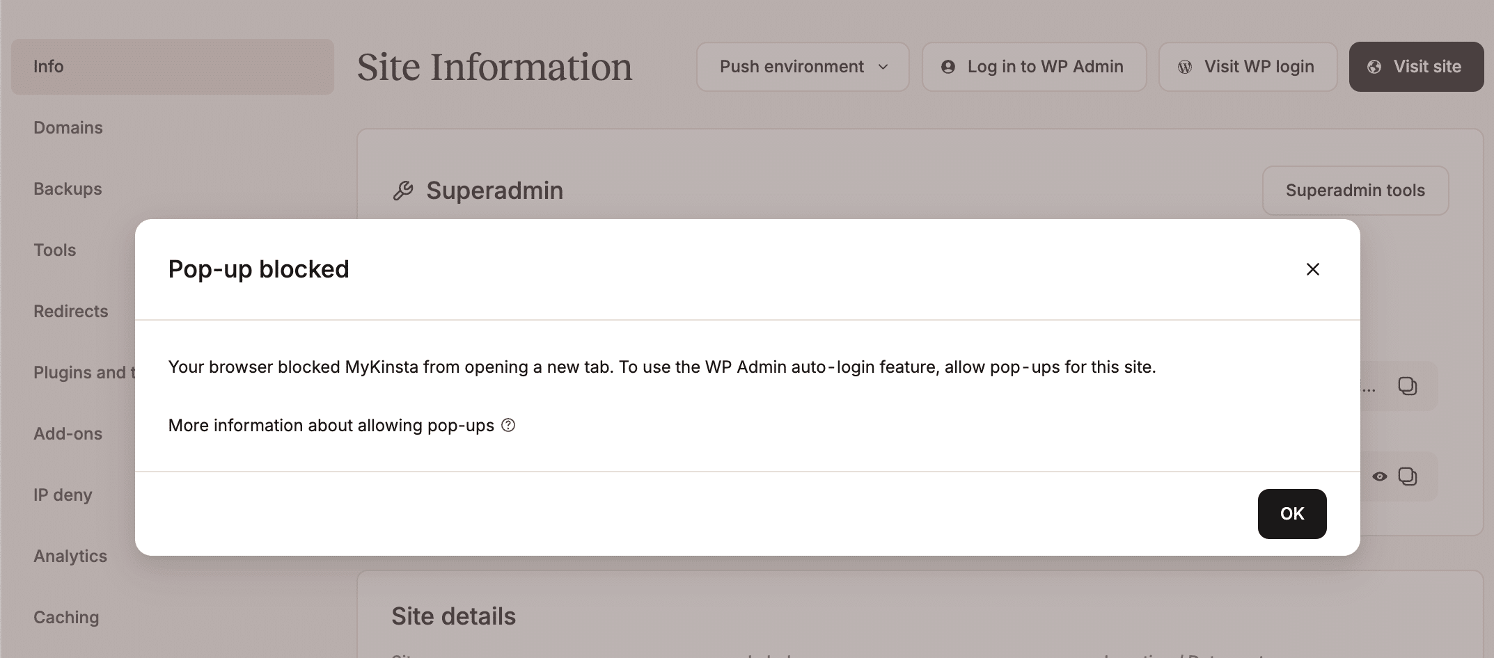
Task: Click the help icon beside allowing pop-ups
Action: pos(508,425)
